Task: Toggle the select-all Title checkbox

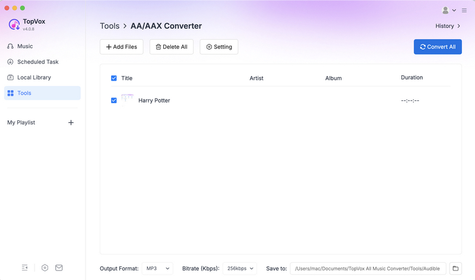Action: 114,78
